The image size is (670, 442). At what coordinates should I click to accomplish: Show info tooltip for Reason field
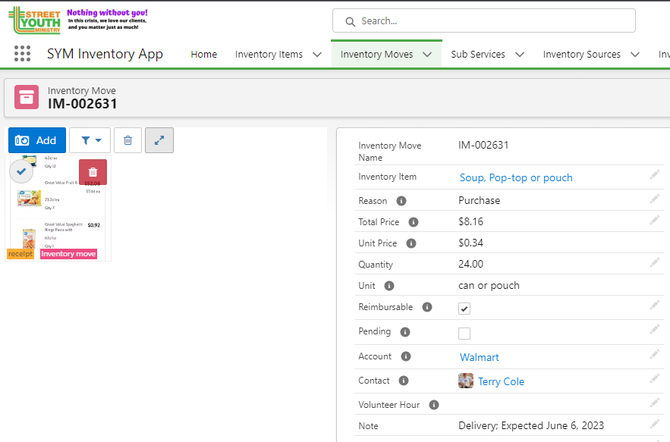point(401,201)
